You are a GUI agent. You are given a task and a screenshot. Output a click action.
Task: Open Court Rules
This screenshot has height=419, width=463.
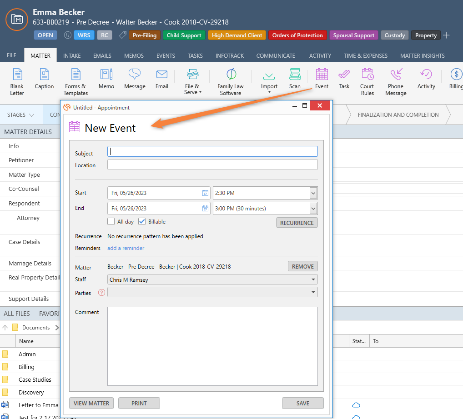coord(367,82)
